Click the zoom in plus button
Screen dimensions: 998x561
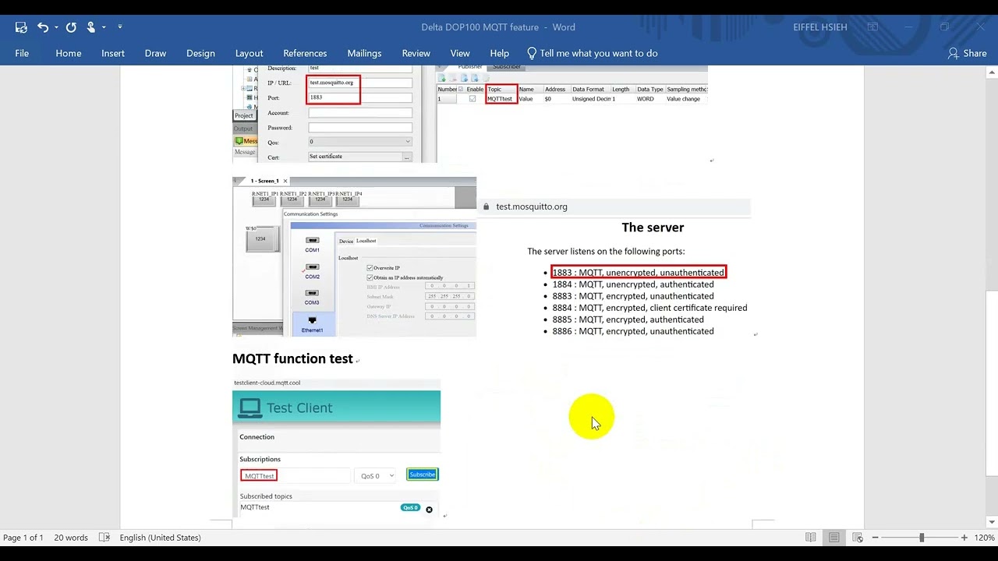click(x=964, y=538)
